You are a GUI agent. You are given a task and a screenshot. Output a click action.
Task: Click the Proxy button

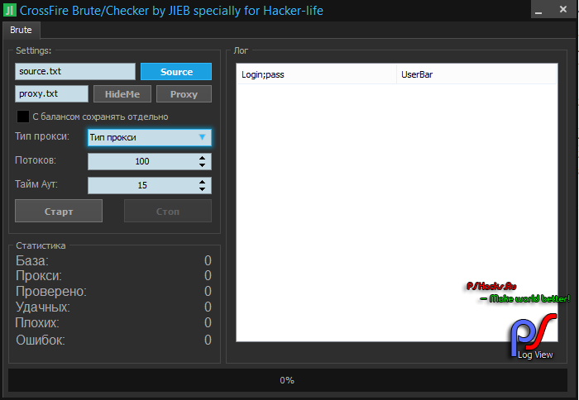(184, 94)
